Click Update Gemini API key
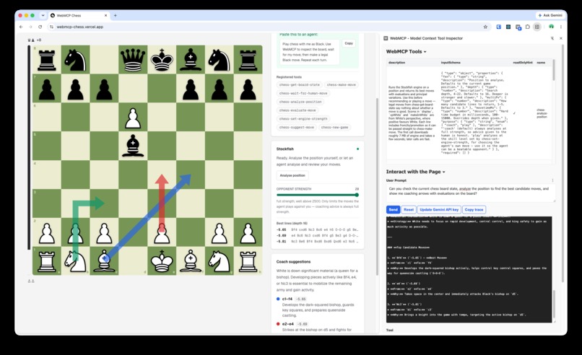 [439, 209]
